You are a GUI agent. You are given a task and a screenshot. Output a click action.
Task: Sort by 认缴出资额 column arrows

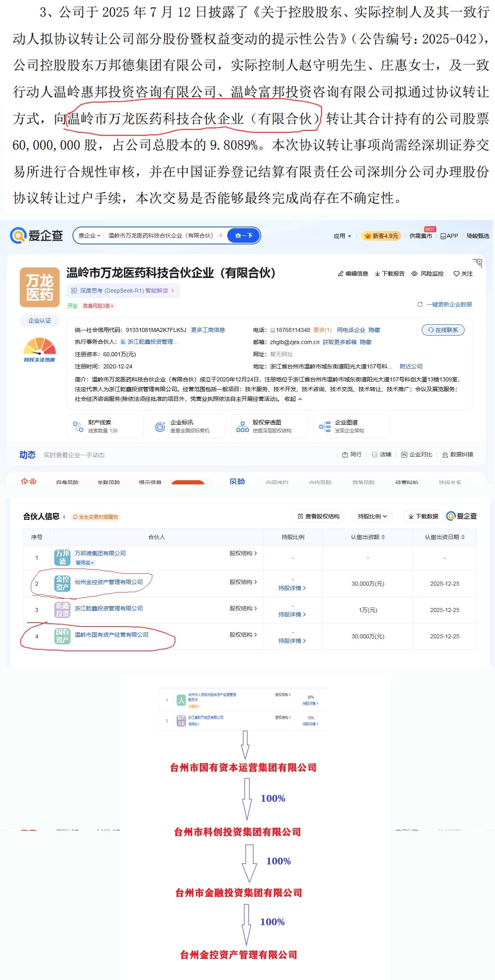[x=383, y=537]
